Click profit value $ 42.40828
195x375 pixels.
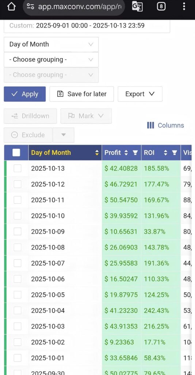coord(121,168)
